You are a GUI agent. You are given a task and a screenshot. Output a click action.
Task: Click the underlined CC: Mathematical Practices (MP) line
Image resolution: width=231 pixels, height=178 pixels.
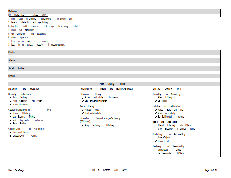pyautogui.click(x=28, y=15)
